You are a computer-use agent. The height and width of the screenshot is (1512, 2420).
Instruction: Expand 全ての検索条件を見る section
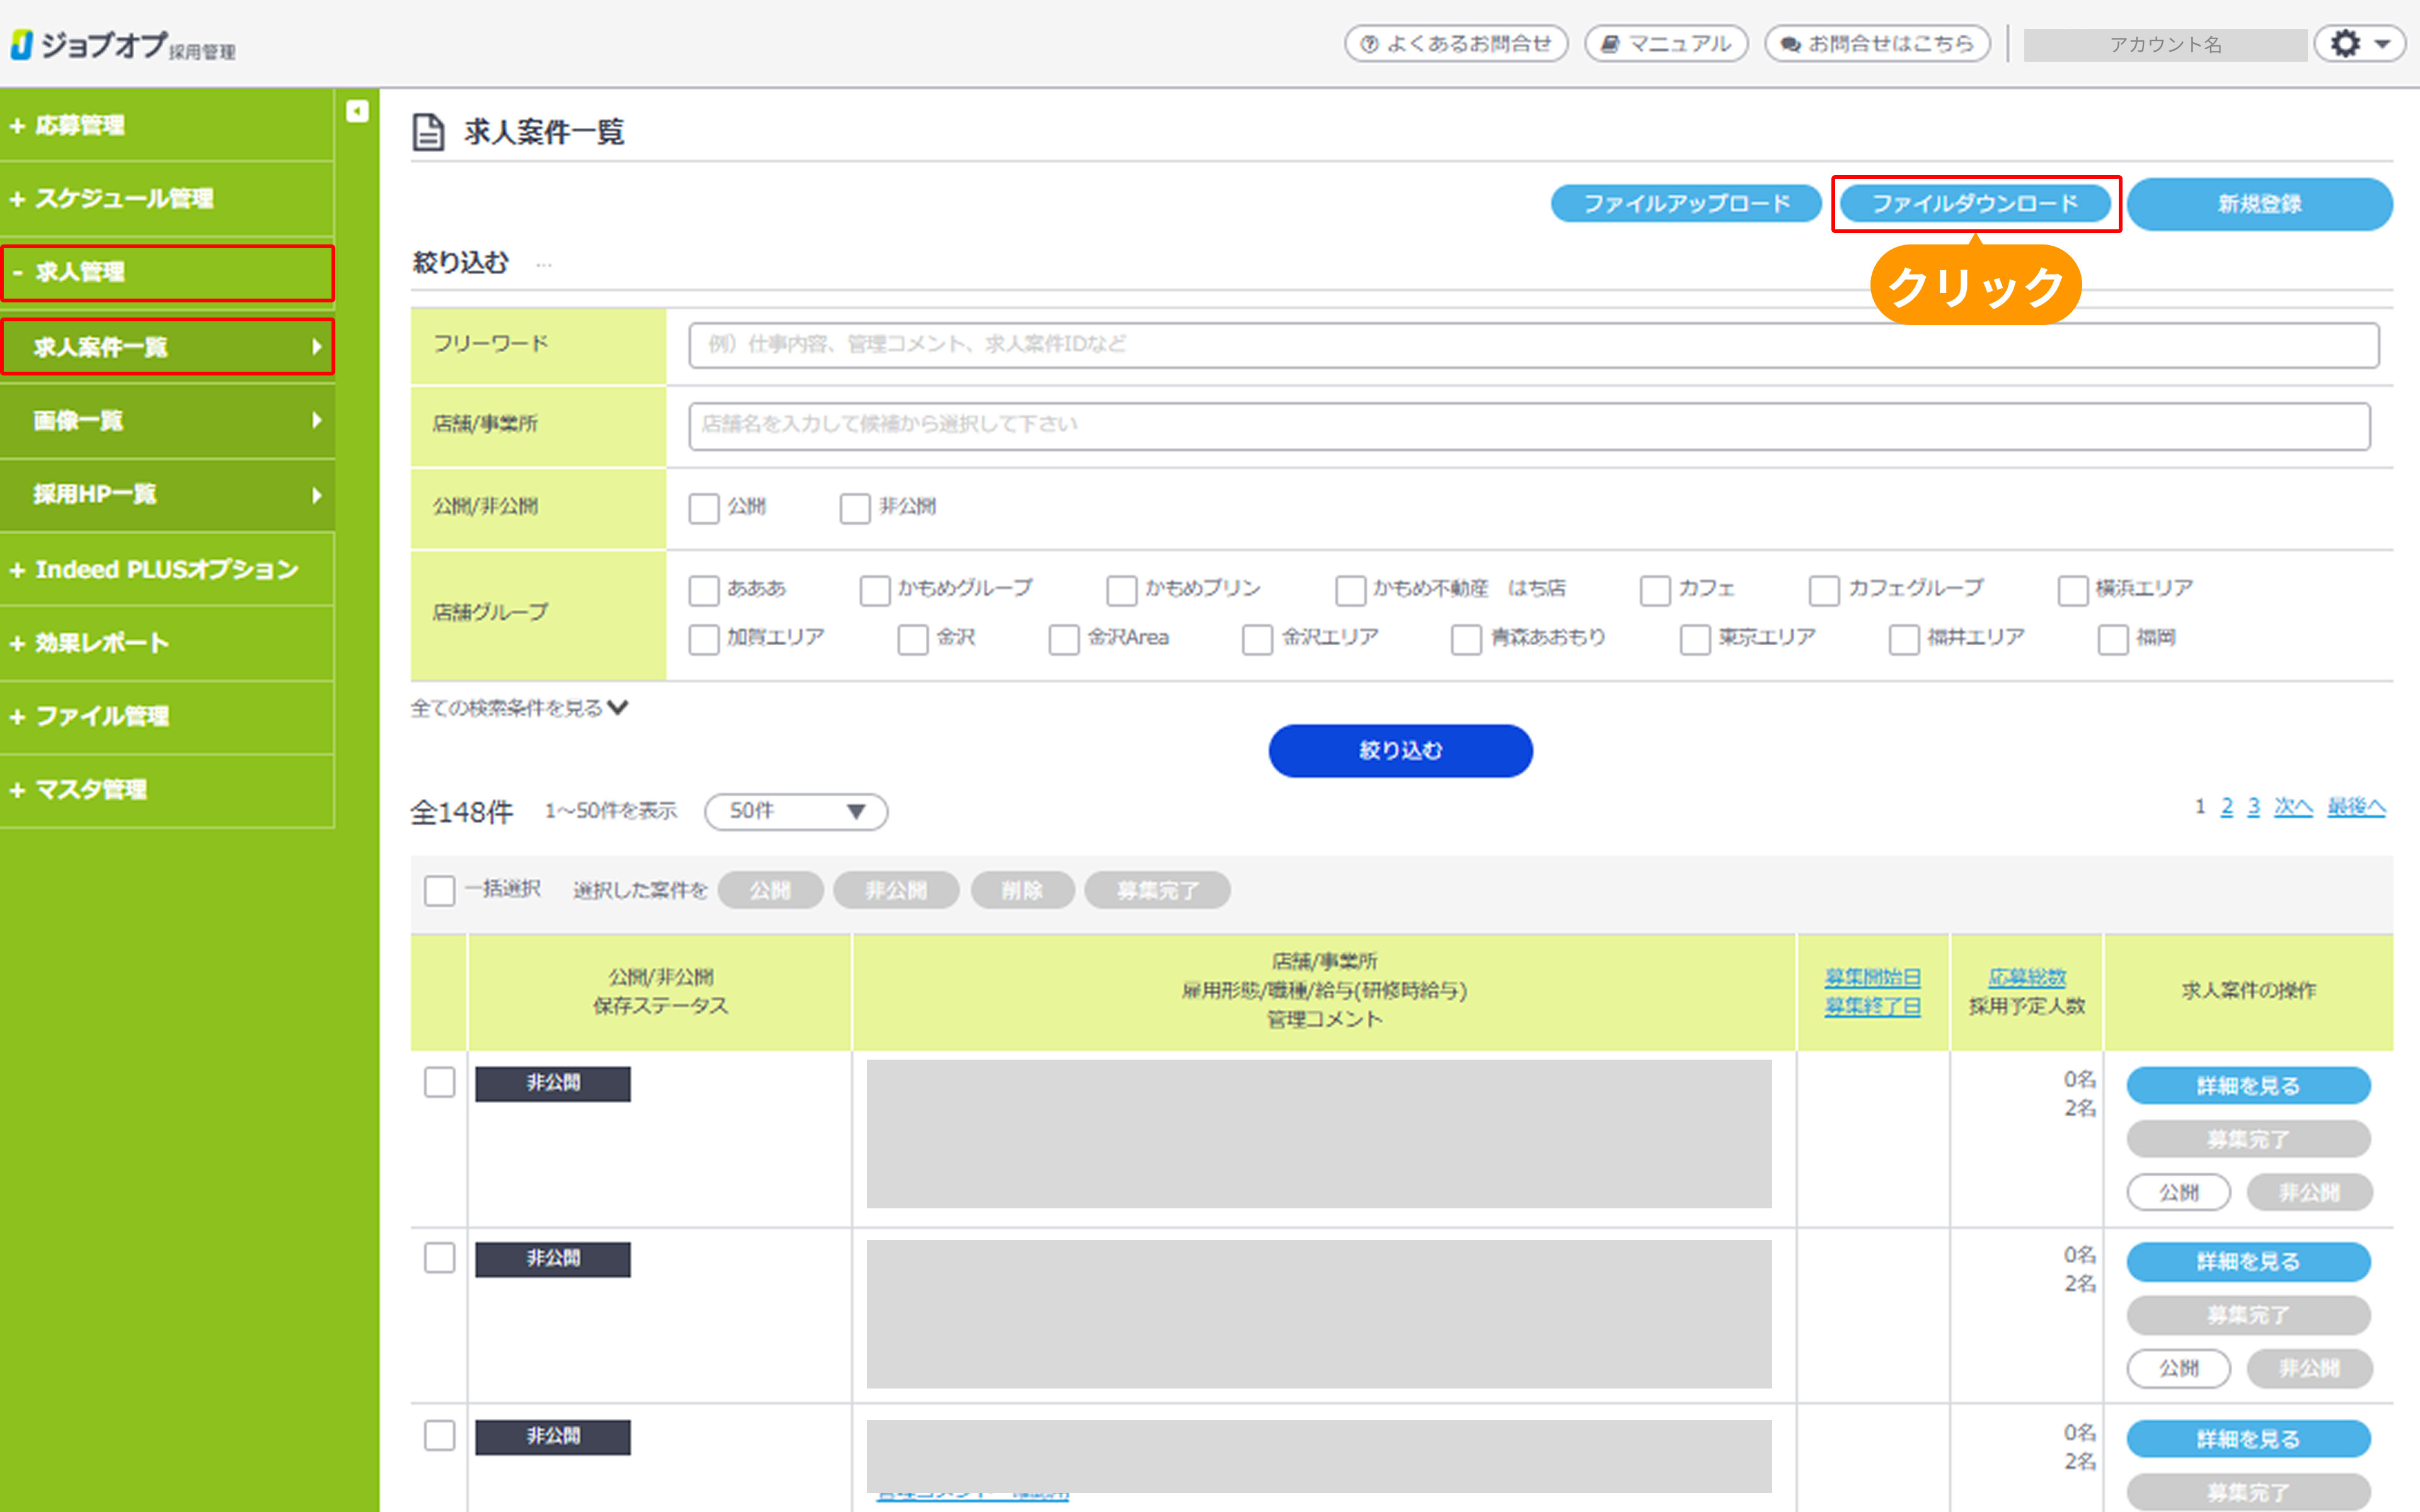coord(519,708)
